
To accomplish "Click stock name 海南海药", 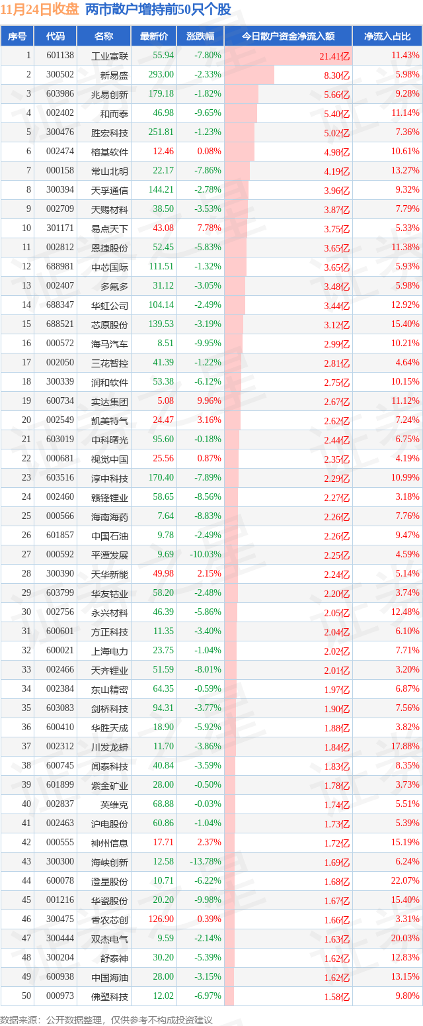I will pos(110,516).
